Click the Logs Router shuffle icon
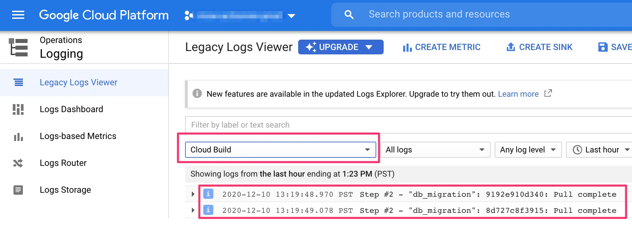This screenshot has width=632, height=233. [x=18, y=163]
